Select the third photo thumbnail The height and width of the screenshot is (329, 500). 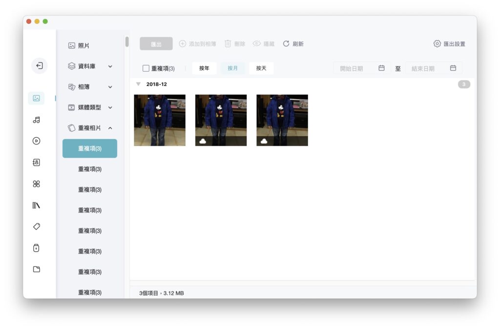(x=282, y=120)
